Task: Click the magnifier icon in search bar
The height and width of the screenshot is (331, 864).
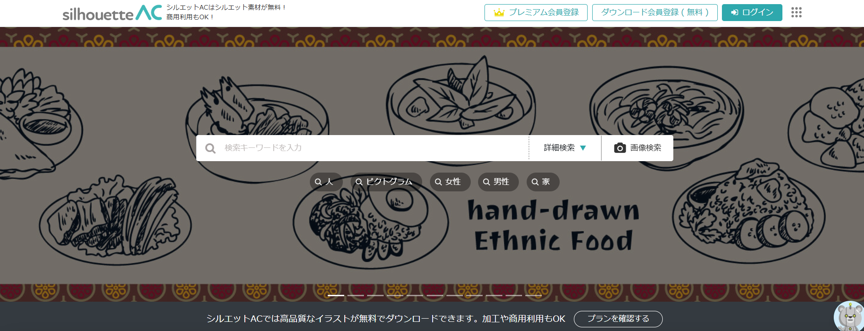Action: pos(210,148)
